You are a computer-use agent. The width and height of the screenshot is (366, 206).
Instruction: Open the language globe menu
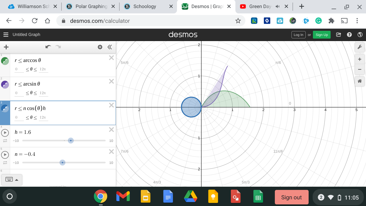tap(360, 35)
